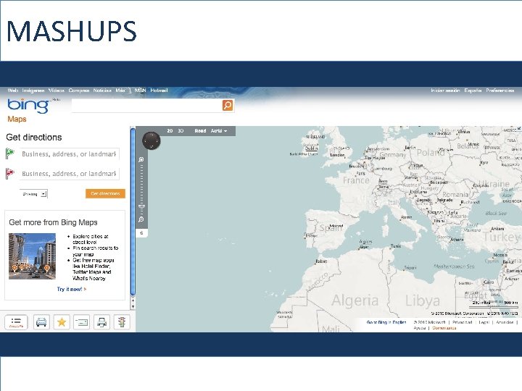
Task: Click the Ukraine label on the map
Action: (x=494, y=184)
